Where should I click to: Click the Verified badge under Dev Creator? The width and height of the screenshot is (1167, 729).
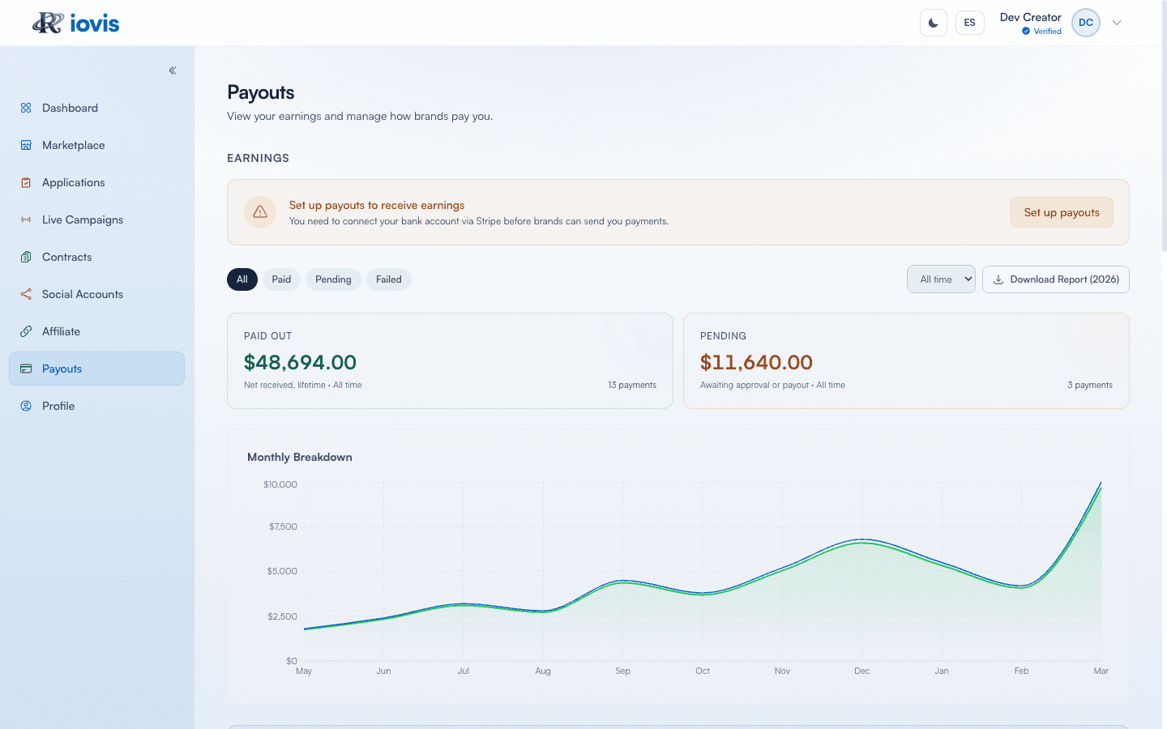coord(1041,32)
